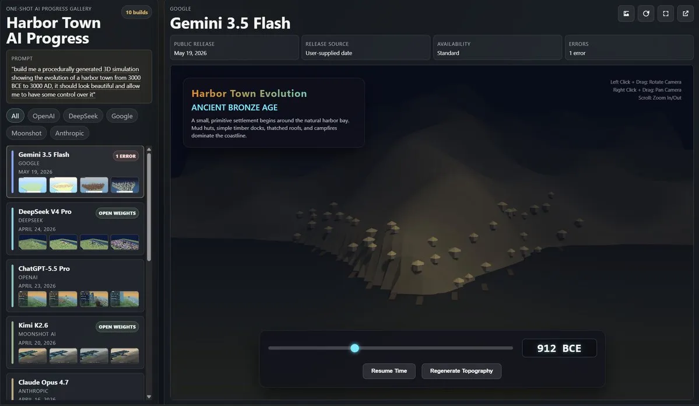Click the Gemini 3.5 Flash main title
699x406 pixels.
(230, 23)
